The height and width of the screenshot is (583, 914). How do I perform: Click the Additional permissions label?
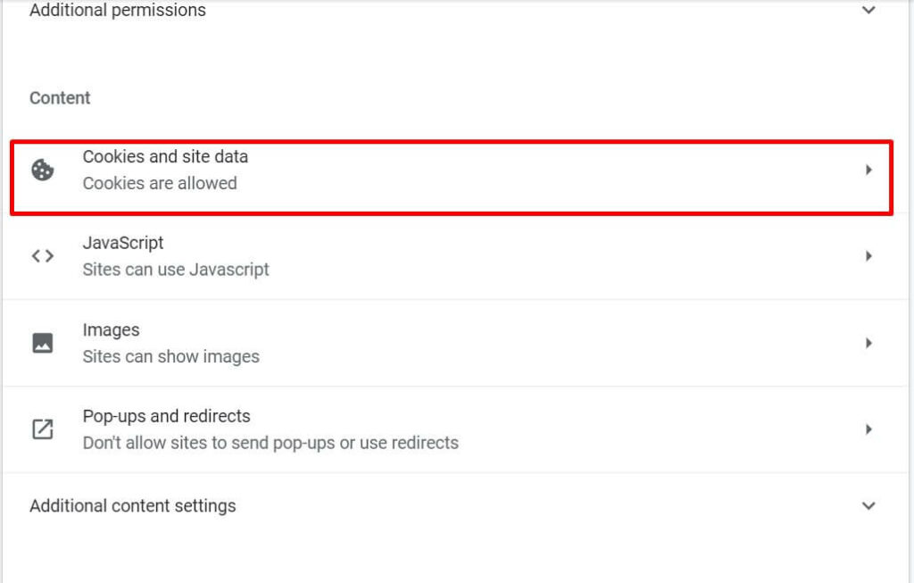point(117,11)
